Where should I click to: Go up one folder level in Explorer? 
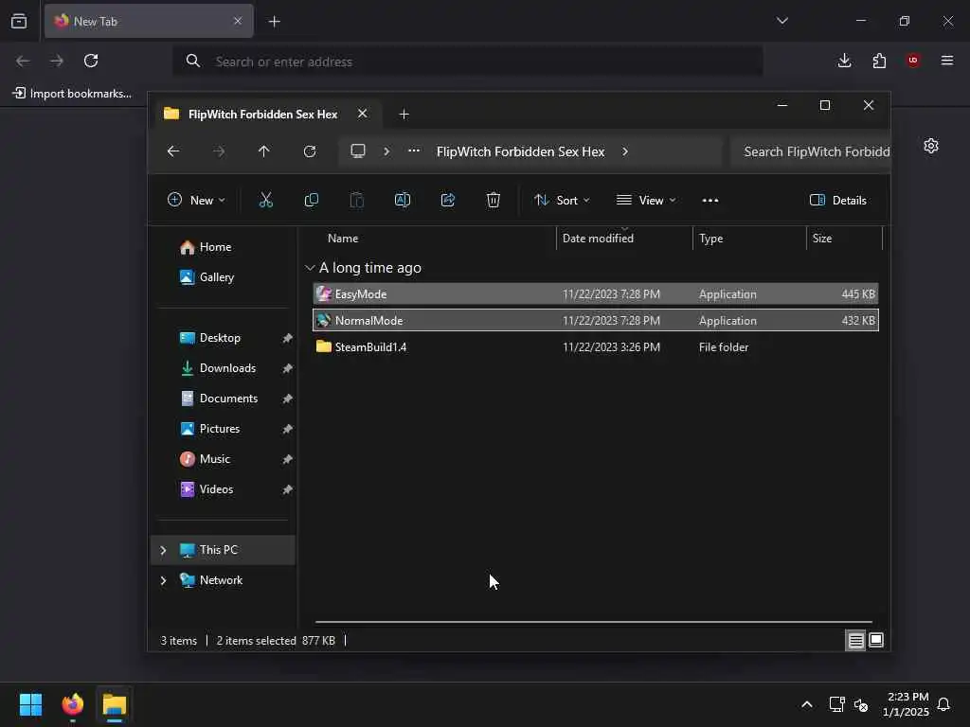(x=264, y=151)
